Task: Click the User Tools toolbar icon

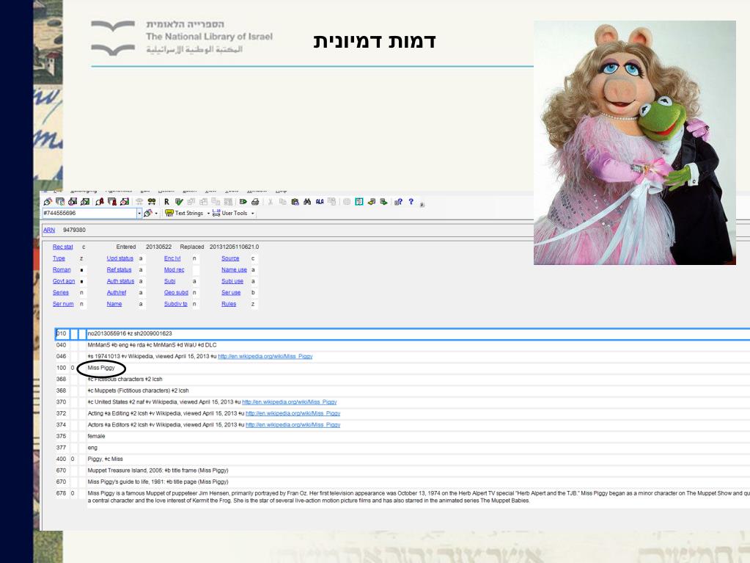Action: click(x=230, y=213)
